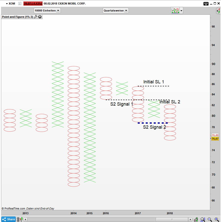
Task: Zoom in with the plus magnifier
Action: [216, 219]
